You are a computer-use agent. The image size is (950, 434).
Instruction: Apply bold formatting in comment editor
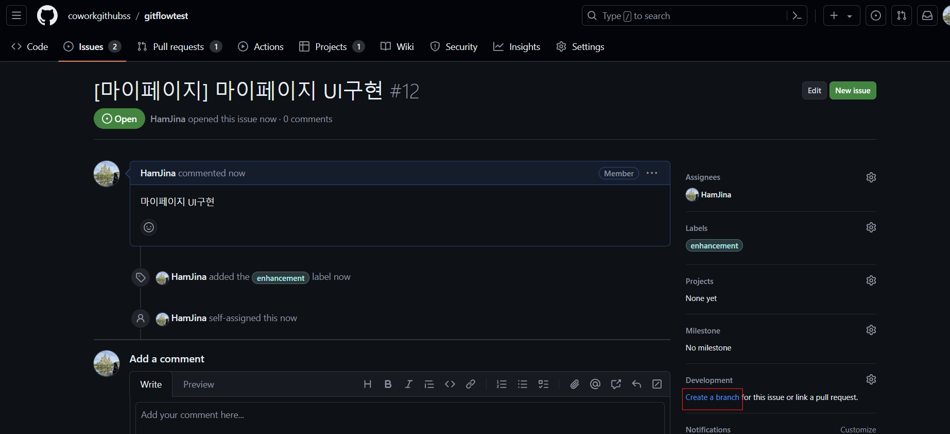(388, 384)
